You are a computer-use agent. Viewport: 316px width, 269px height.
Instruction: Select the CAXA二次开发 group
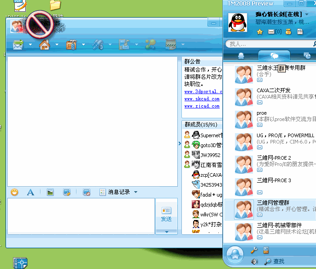271,97
